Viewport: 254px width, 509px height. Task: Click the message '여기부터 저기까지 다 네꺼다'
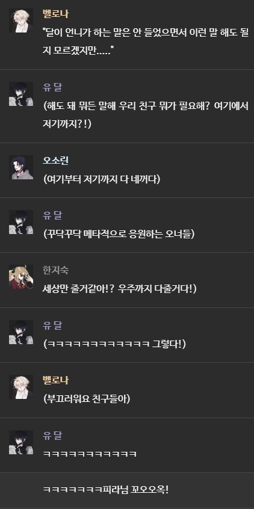tap(102, 179)
